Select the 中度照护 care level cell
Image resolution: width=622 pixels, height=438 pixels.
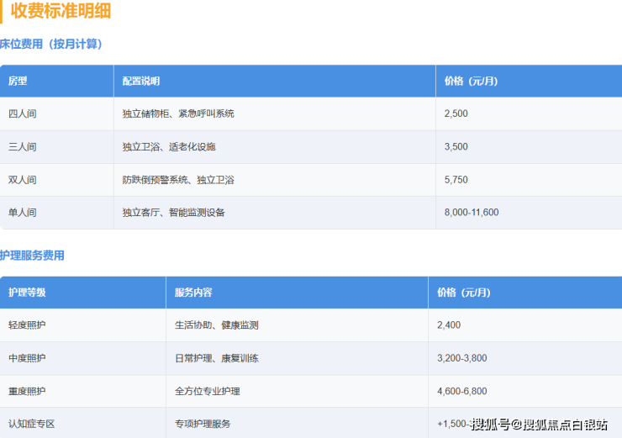click(27, 358)
